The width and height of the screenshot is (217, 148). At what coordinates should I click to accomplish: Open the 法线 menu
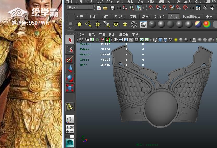(187, 1)
